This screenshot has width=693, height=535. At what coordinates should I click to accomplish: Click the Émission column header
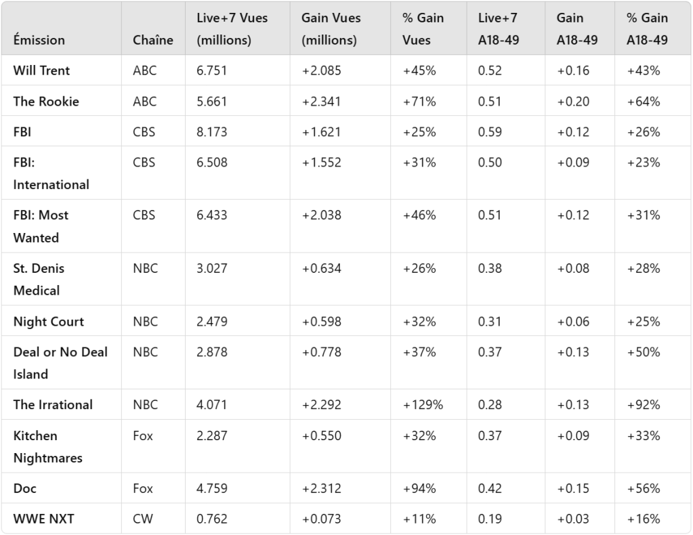[x=39, y=40]
